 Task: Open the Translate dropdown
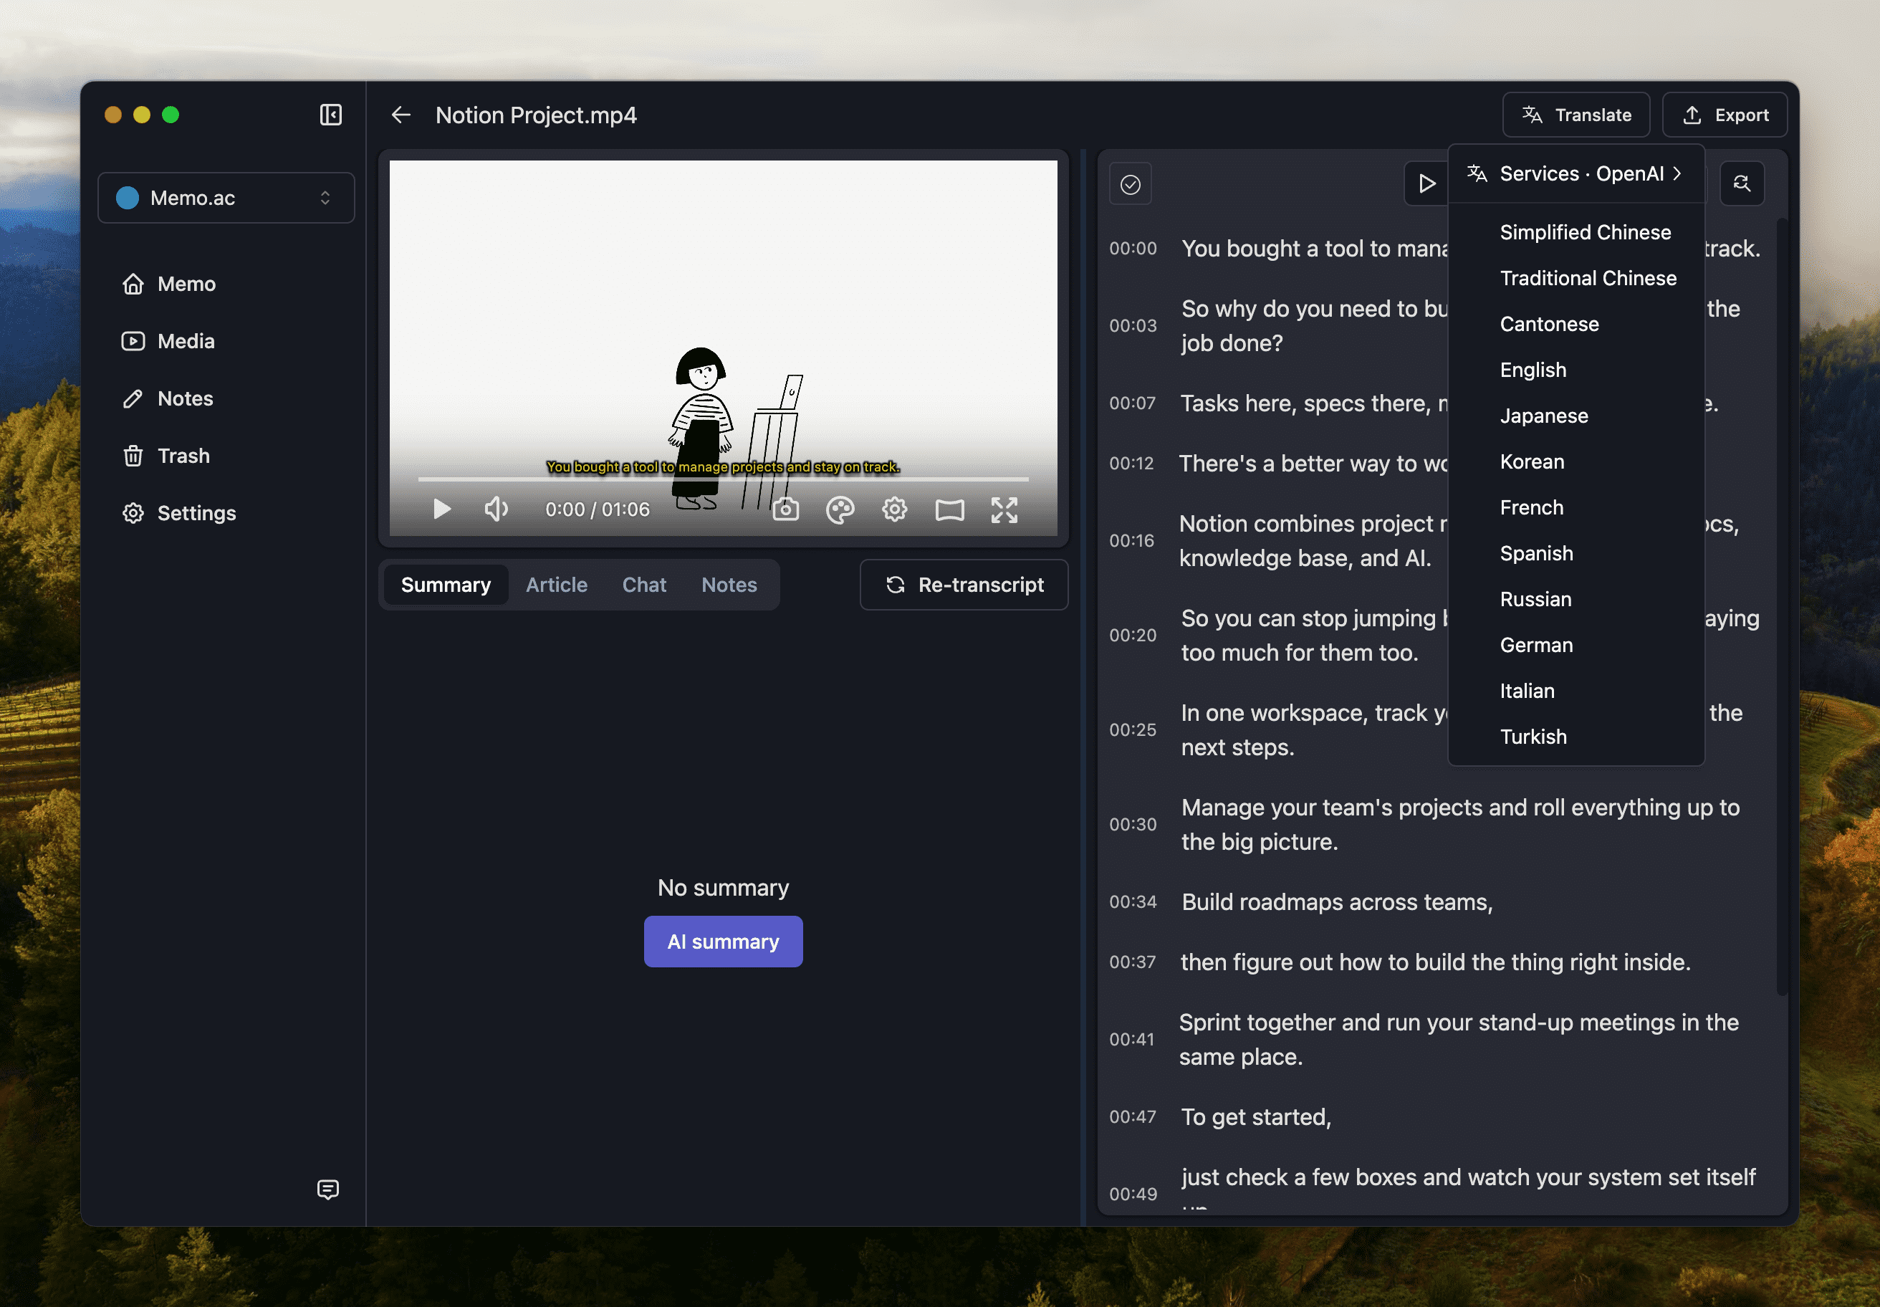coord(1576,115)
